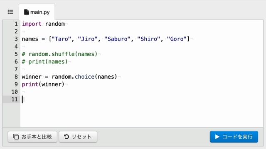The image size is (266, 149).
Task: Click the "choice" method on line 8
Action: pos(84,77)
